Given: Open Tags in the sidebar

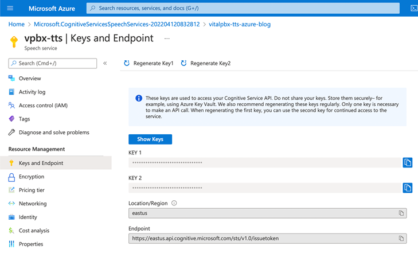Looking at the screenshot, I should (24, 119).
